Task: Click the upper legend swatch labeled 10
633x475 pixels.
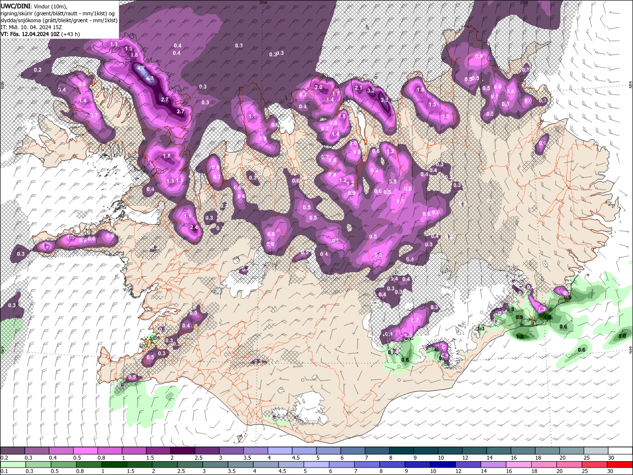Action: (x=450, y=451)
